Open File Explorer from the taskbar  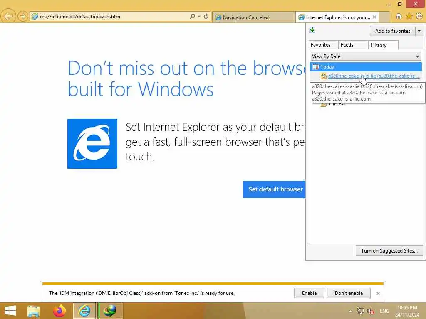[x=33, y=311]
